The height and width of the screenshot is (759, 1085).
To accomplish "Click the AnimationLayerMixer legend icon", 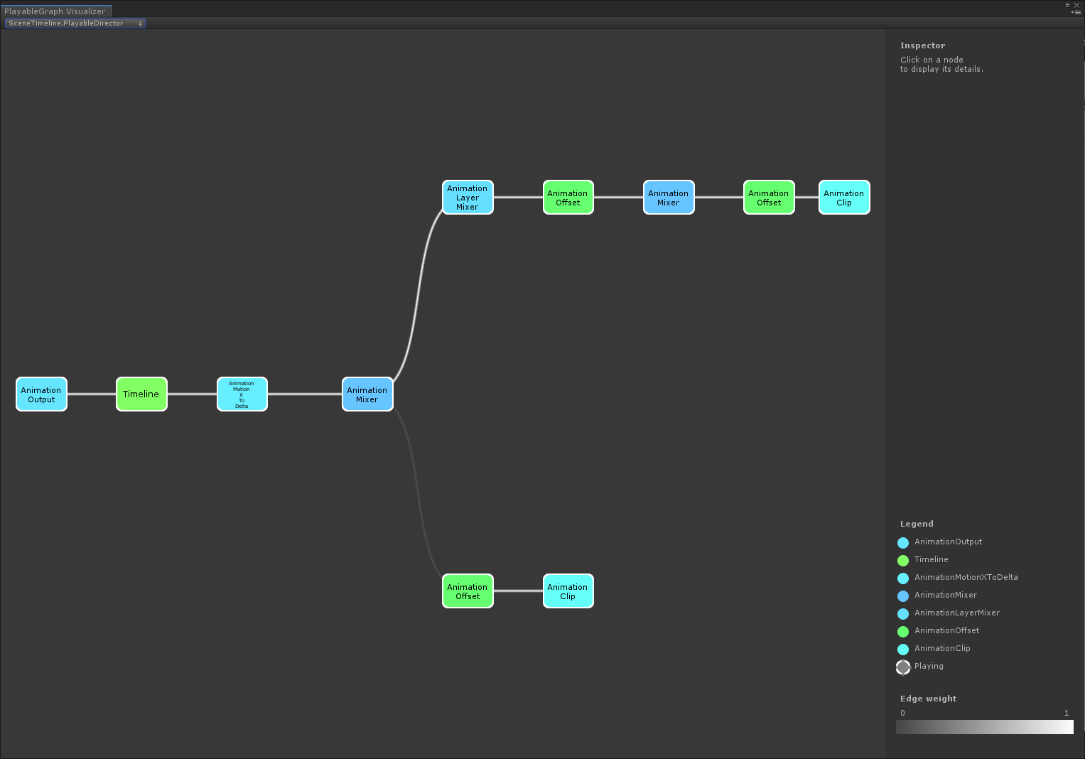I will [902, 613].
